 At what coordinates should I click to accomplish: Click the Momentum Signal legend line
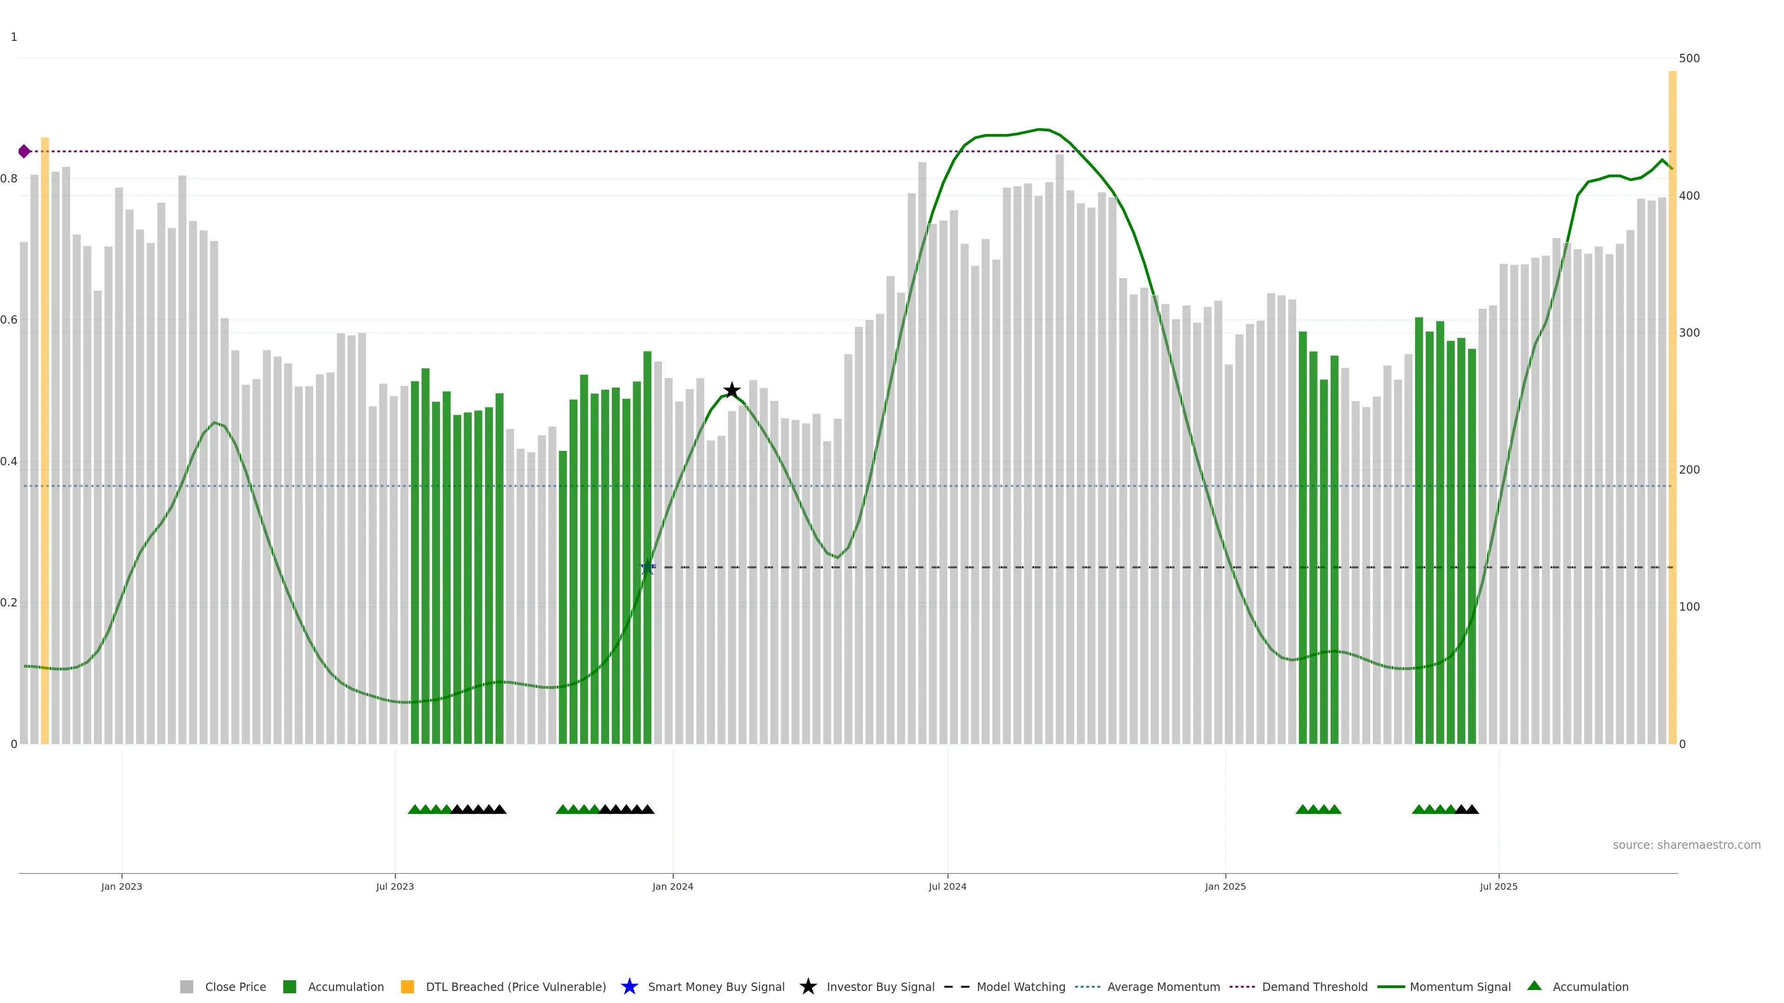pos(1390,986)
